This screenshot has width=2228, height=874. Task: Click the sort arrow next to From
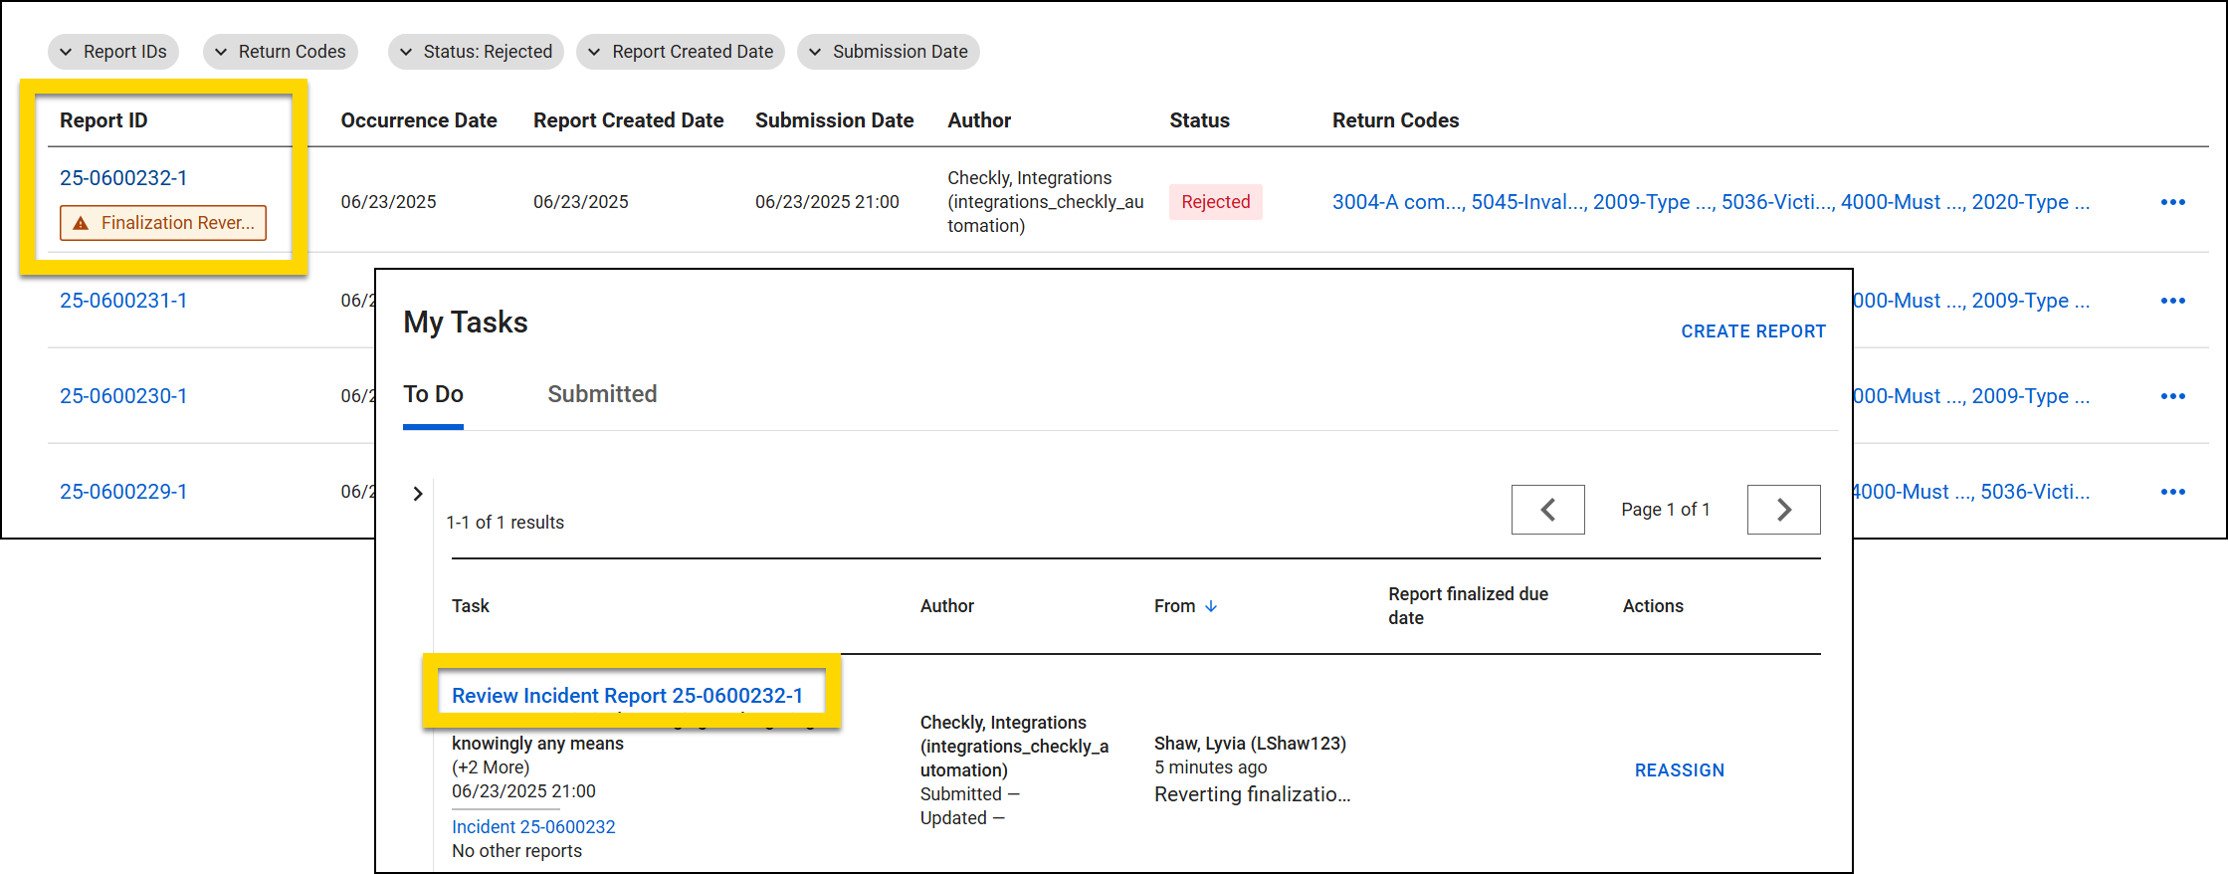(x=1211, y=606)
